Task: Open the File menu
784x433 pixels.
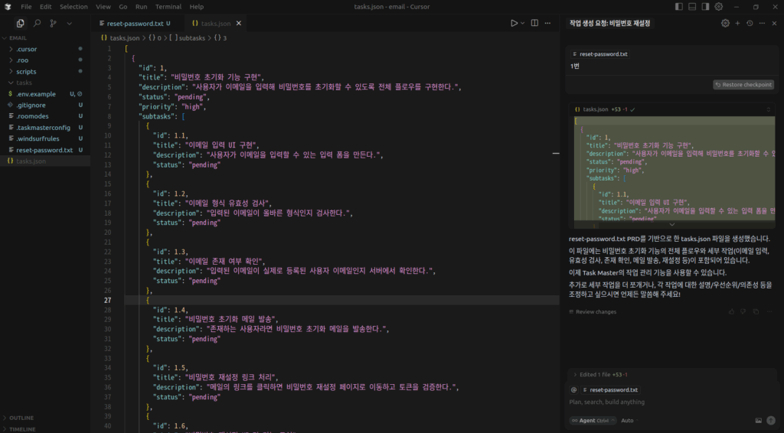Action: tap(26, 6)
